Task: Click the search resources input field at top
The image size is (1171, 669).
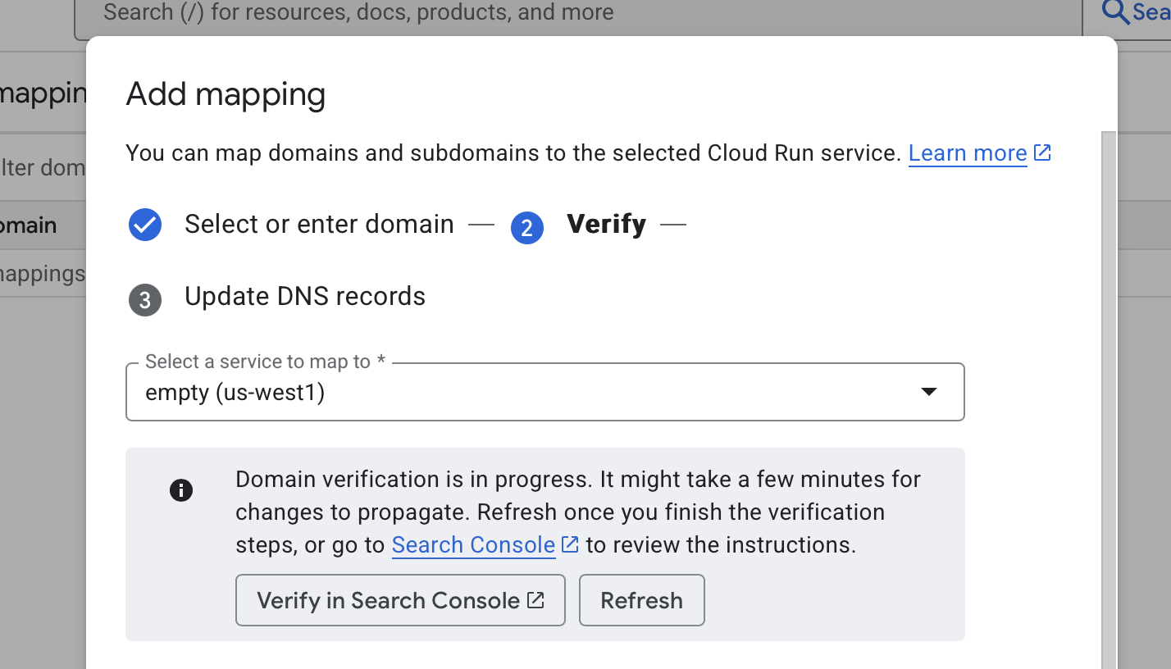Action: (x=574, y=12)
